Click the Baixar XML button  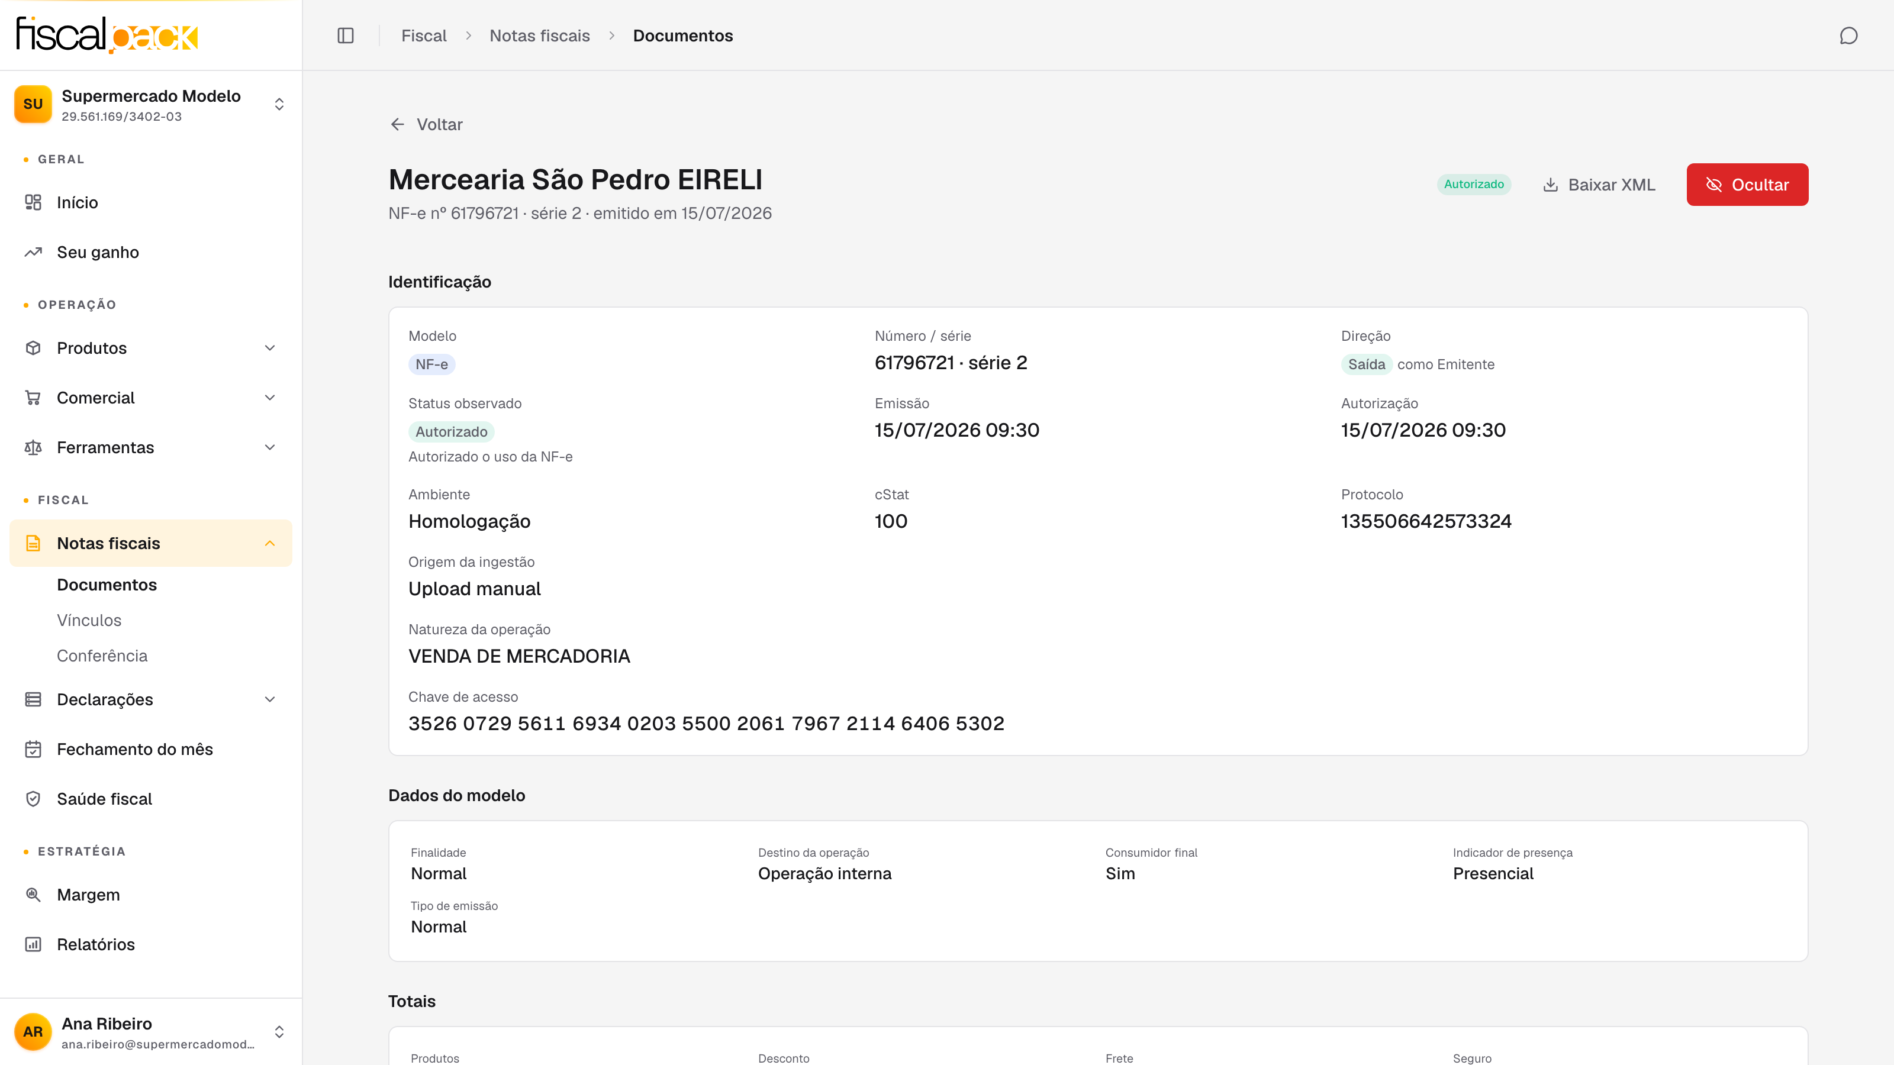click(x=1599, y=185)
